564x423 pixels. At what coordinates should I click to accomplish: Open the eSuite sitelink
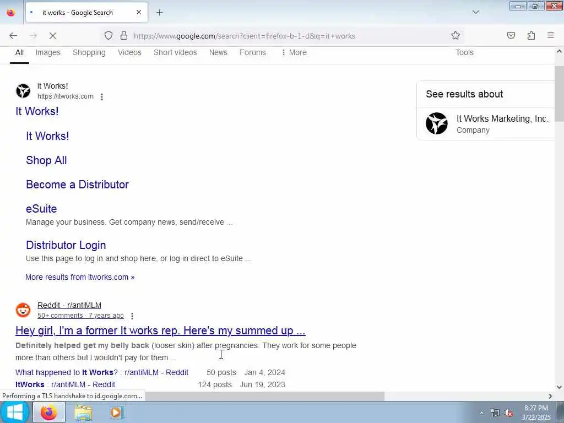point(41,209)
